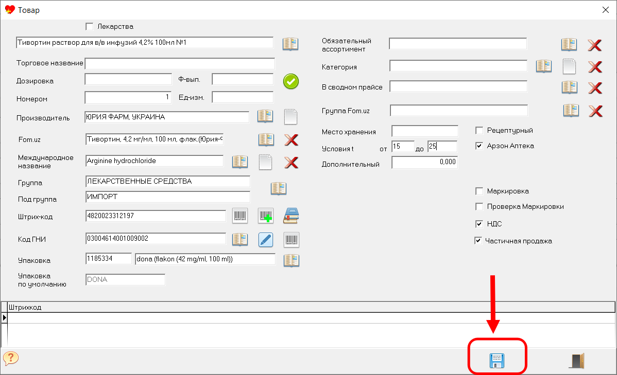Clear Группа Fom.uz with red X icon

click(x=596, y=111)
